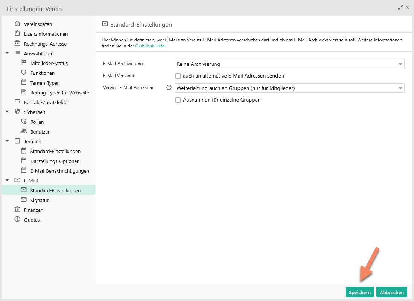The image size is (414, 301).
Task: Open Rollen under Sicherheit
Action: pyautogui.click(x=37, y=122)
